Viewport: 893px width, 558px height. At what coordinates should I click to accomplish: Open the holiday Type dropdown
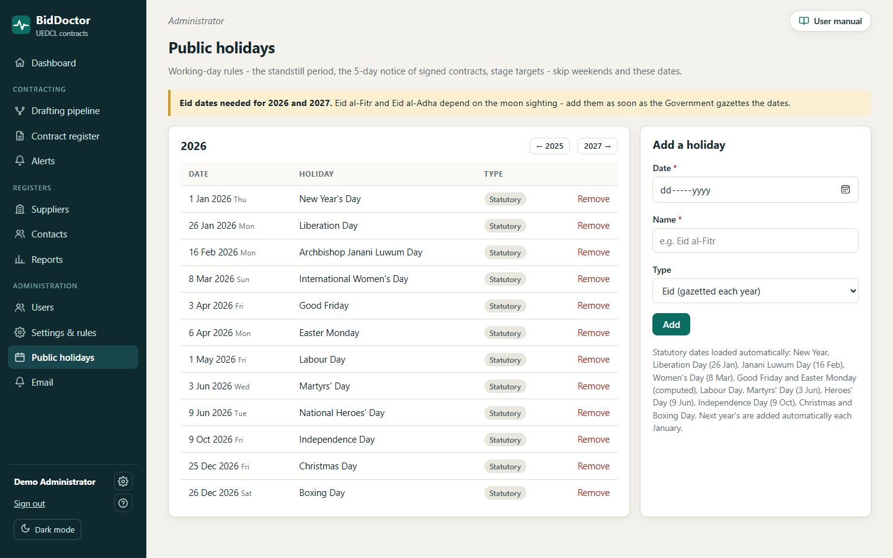[x=755, y=291]
